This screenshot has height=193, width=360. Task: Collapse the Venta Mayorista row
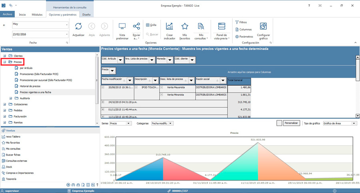point(162,87)
